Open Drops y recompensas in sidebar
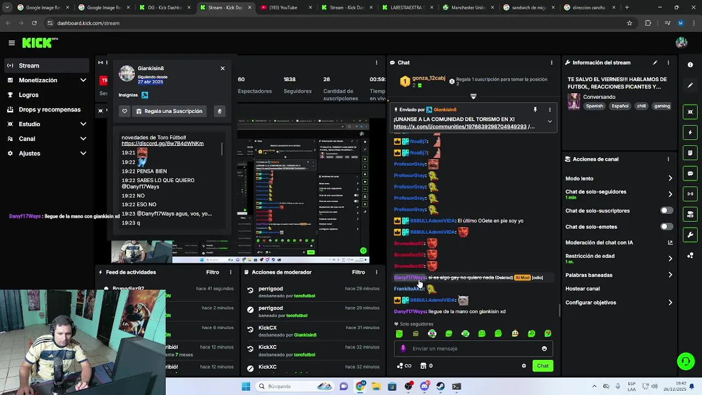The width and height of the screenshot is (702, 395). (47, 109)
